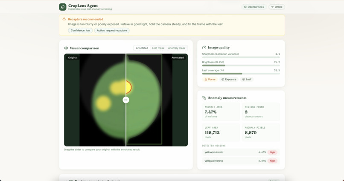Click the Leaf Area 118,712 card
Viewport: 344px width, 181px height.
coord(221,132)
